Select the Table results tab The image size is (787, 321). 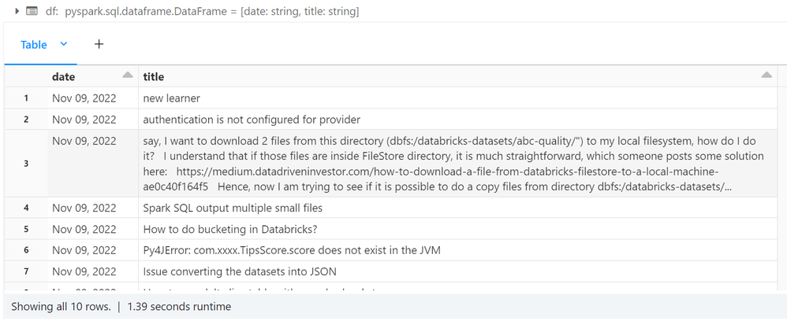(x=34, y=45)
